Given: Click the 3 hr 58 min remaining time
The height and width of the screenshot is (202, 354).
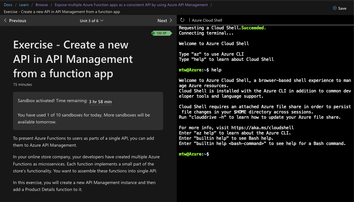Looking at the screenshot, I should 100,101.
